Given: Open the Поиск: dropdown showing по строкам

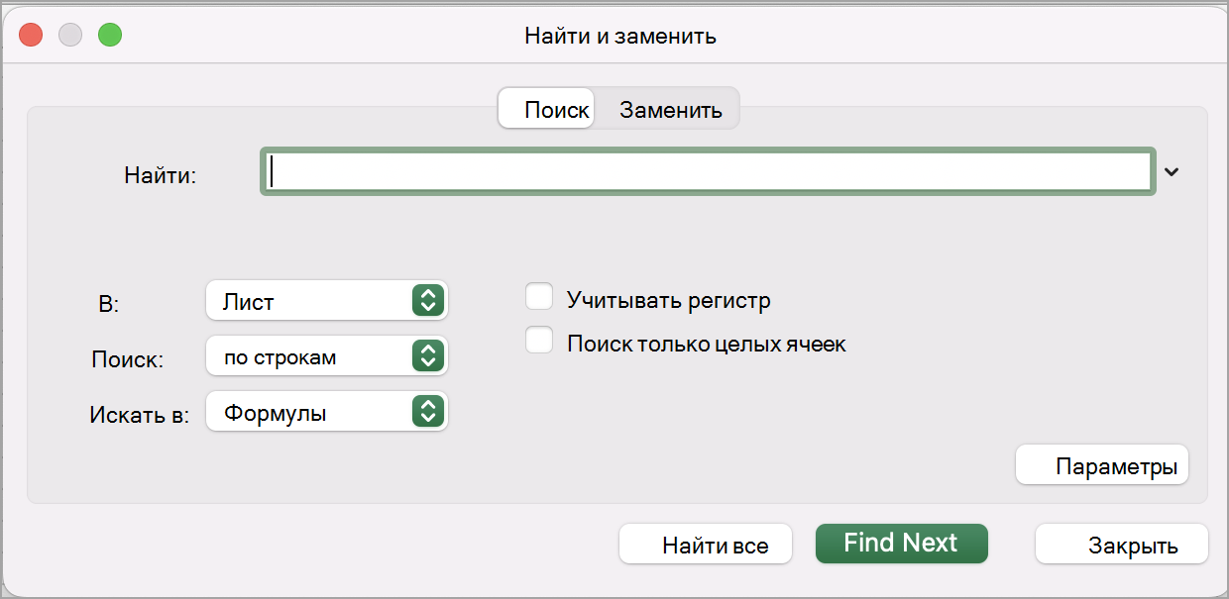Looking at the screenshot, I should point(309,356).
